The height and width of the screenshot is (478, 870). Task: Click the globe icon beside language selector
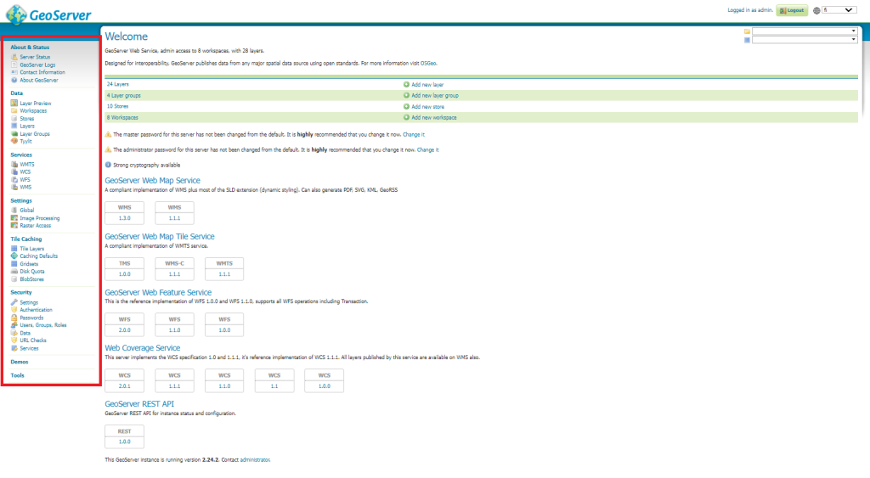pyautogui.click(x=816, y=10)
